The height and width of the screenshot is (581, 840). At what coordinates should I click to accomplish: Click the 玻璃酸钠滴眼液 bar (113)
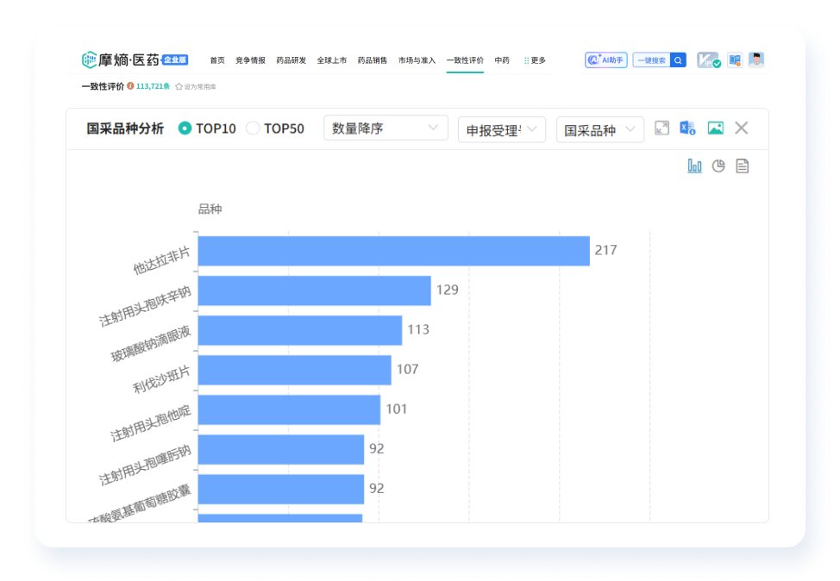pyautogui.click(x=300, y=330)
